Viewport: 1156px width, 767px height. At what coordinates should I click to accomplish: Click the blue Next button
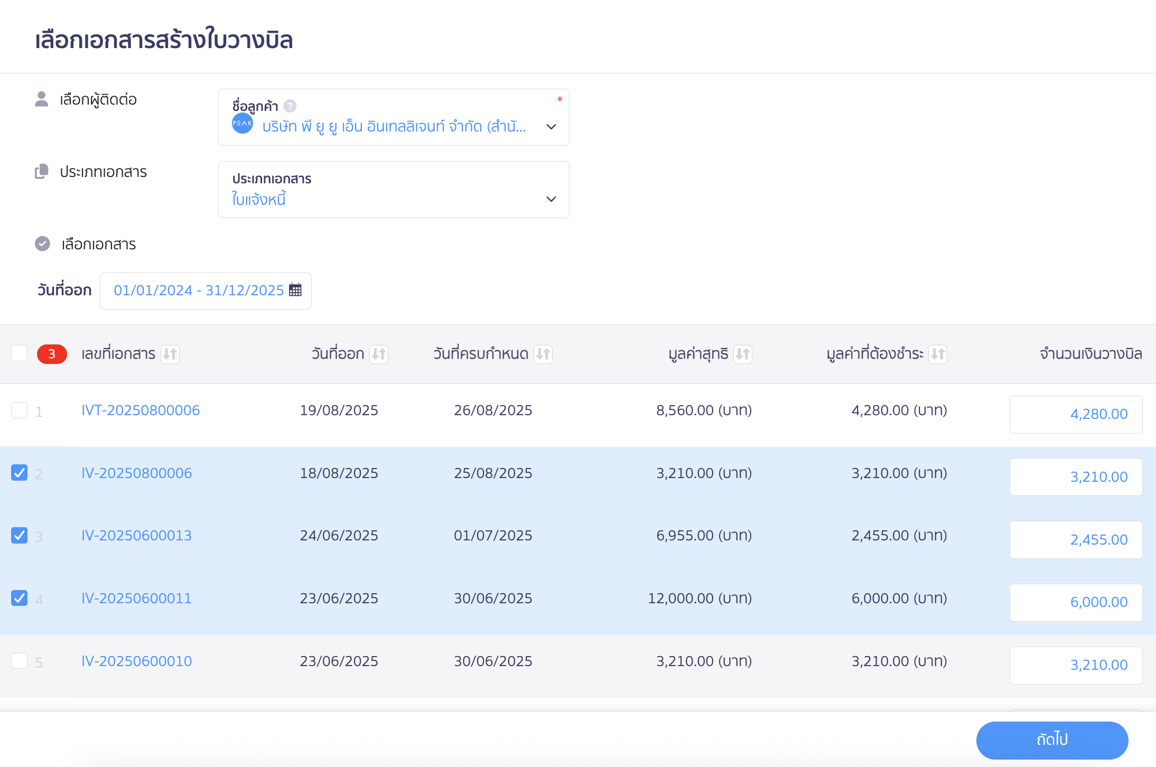pos(1052,740)
